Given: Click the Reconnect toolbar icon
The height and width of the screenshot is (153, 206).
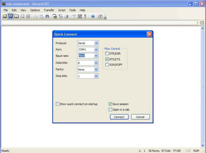Looking at the screenshot, I should pyautogui.click(x=22, y=16).
